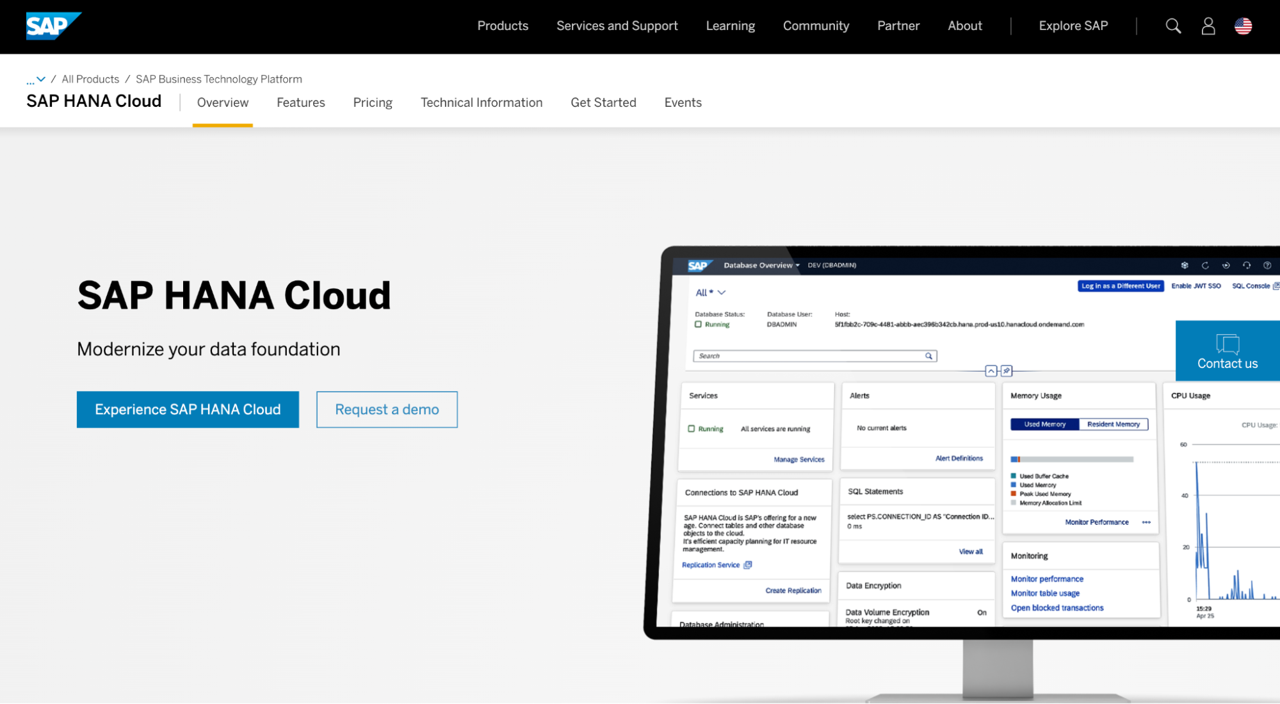Click the SAP HANA Cloud page title

tap(234, 295)
